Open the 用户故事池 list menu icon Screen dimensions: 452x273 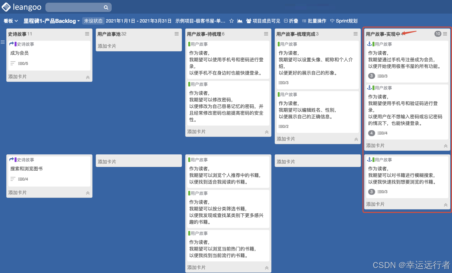pyautogui.click(x=177, y=34)
